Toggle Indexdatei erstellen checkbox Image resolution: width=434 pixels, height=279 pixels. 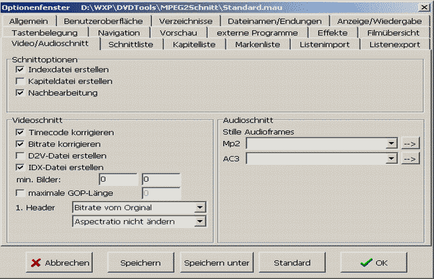[x=20, y=69]
